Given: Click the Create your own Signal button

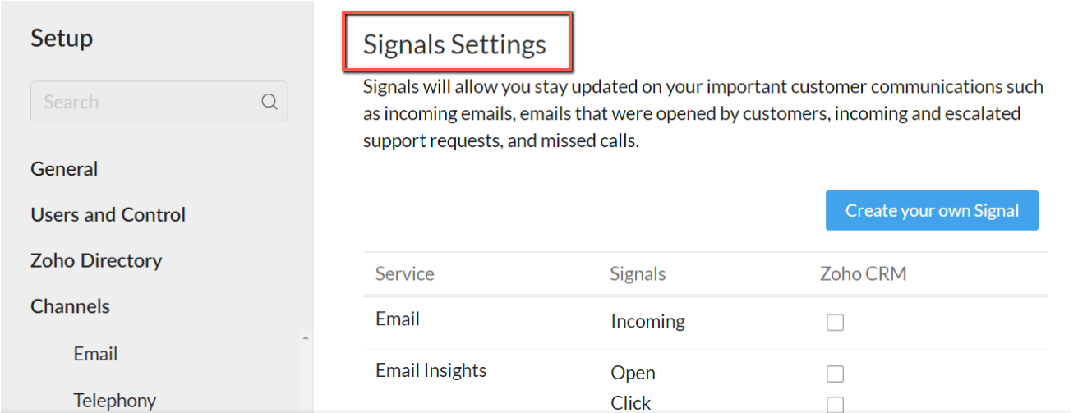Looking at the screenshot, I should [x=932, y=211].
